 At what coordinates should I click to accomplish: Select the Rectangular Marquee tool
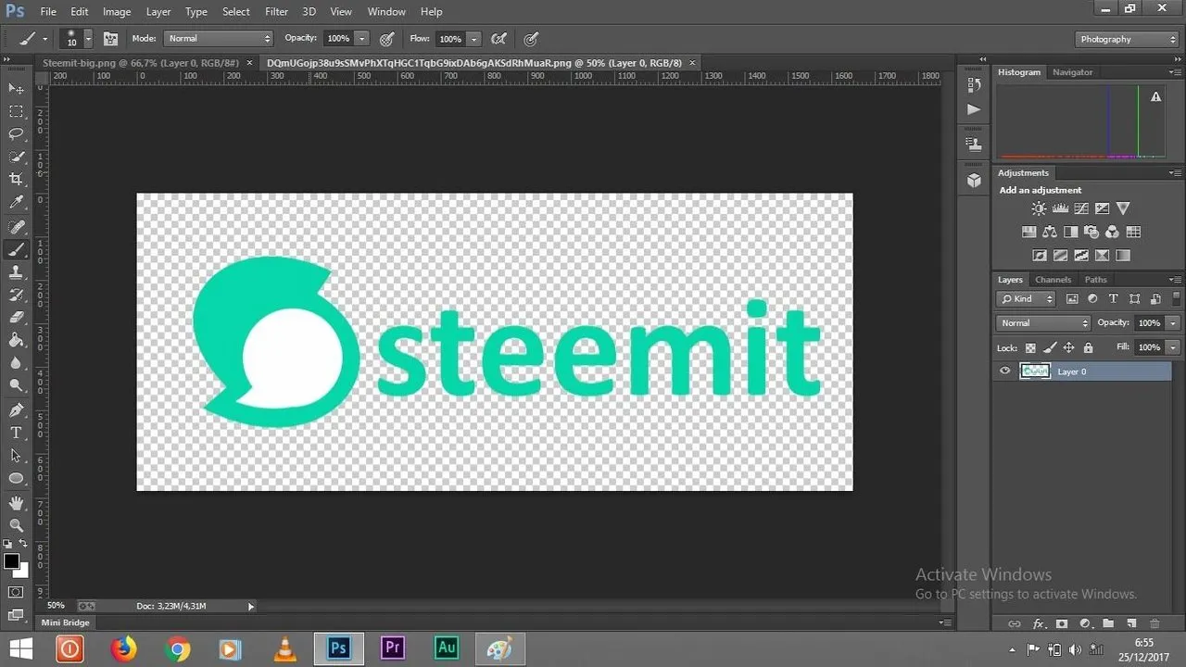[16, 111]
